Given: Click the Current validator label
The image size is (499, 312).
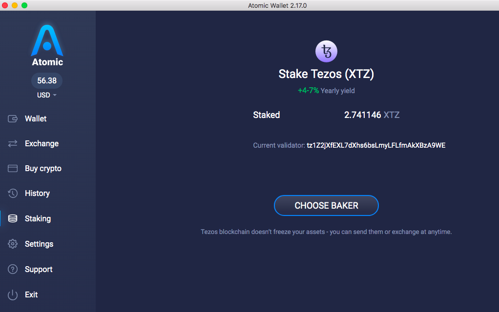Looking at the screenshot, I should [x=279, y=145].
